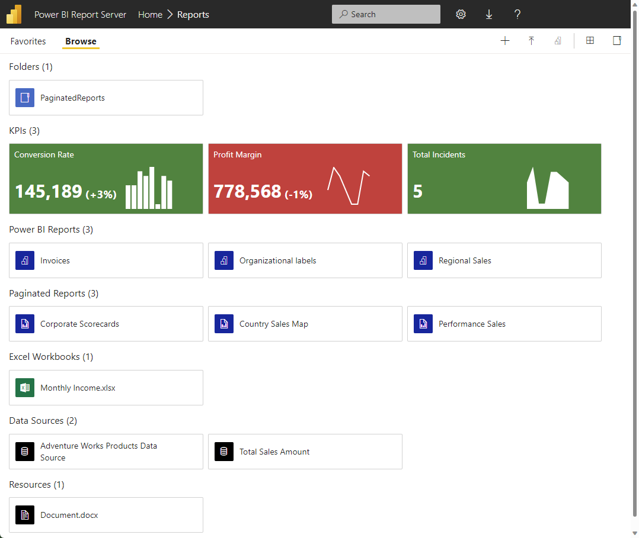Viewport: 639px width, 538px height.
Task: Toggle the list view layout
Action: click(616, 40)
